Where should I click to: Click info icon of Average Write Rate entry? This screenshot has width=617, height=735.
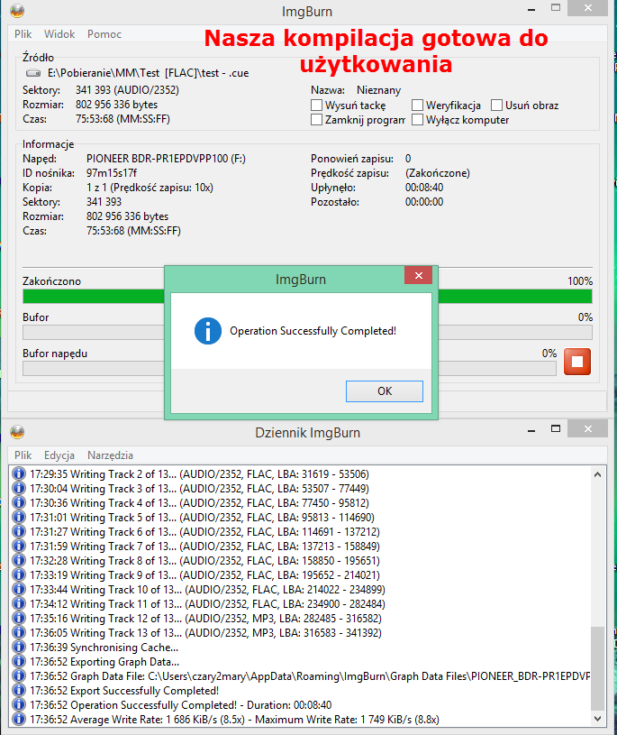(x=19, y=720)
